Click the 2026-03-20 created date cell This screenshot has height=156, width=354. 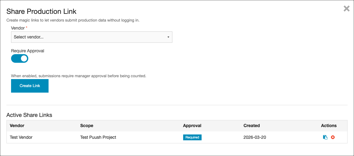(254, 137)
